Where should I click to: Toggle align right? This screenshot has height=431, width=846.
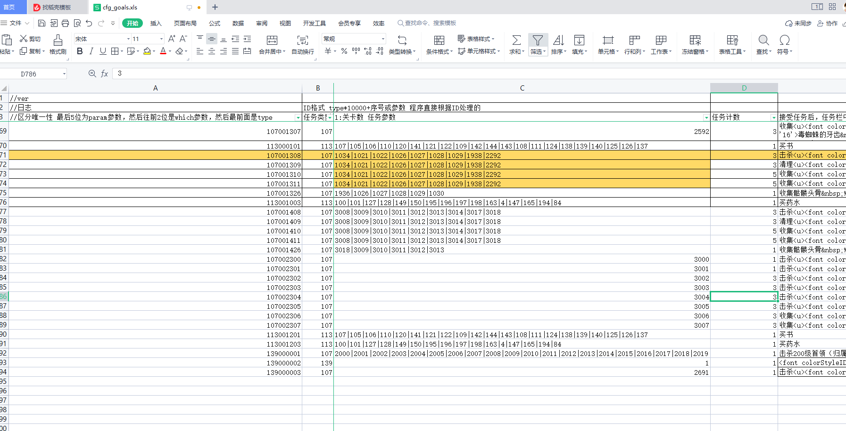click(x=224, y=51)
